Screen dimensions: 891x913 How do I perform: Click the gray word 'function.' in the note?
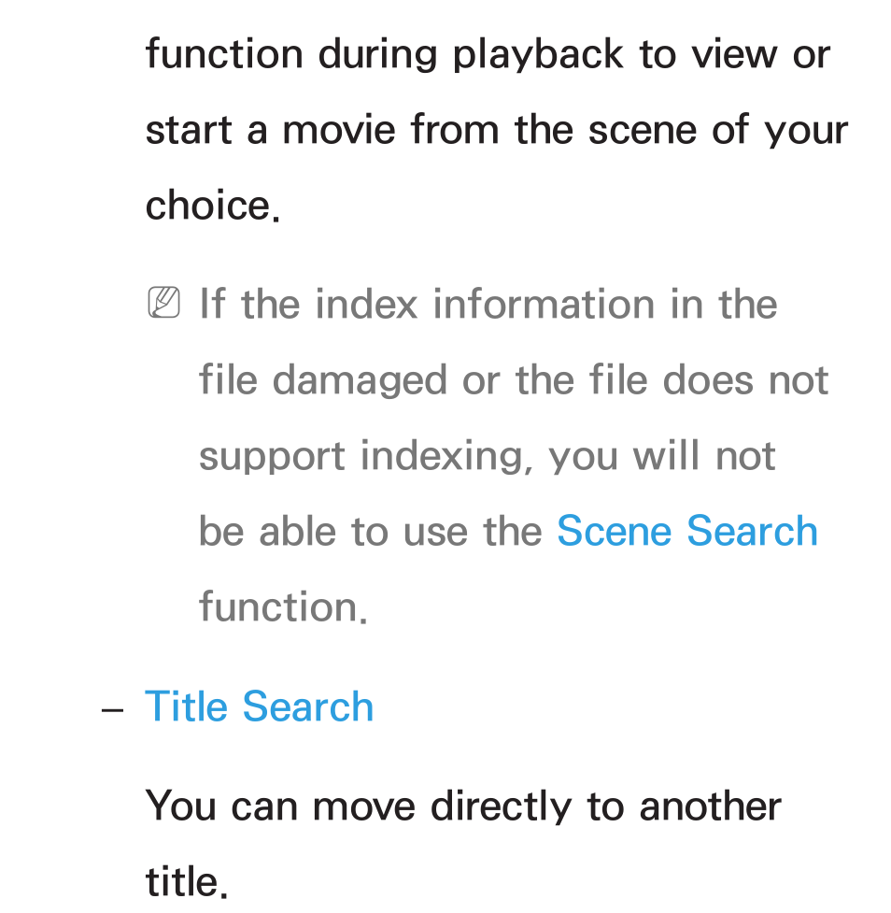(284, 606)
